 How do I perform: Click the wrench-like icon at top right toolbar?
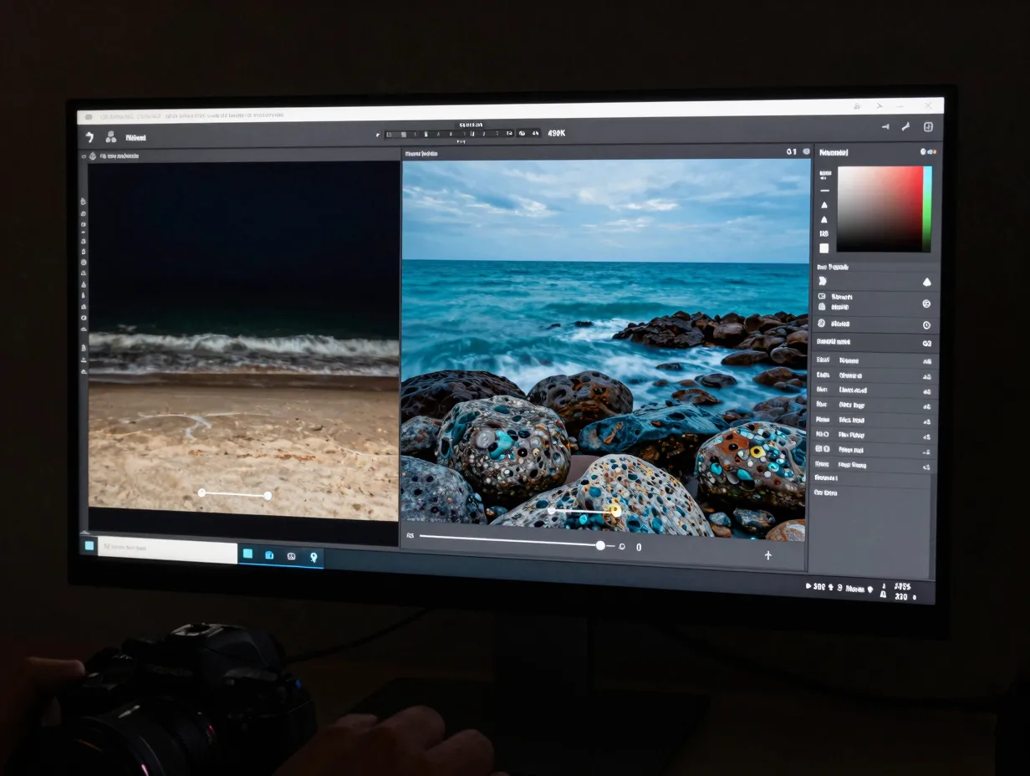pyautogui.click(x=905, y=127)
